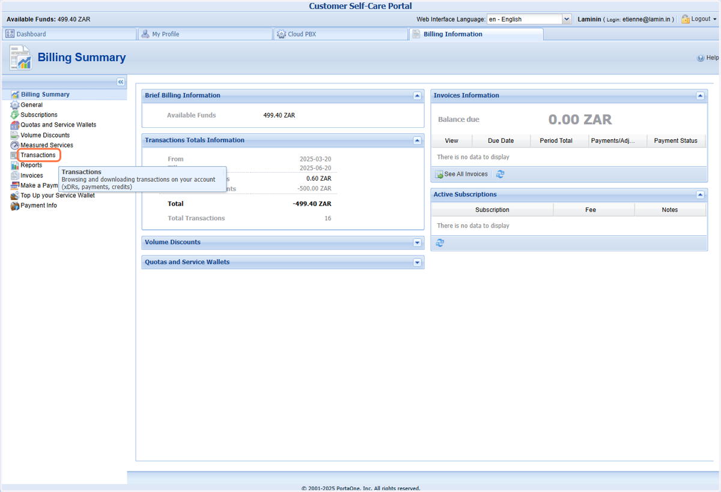Click the Logout padlock icon
Viewport: 721px width, 492px height.
pos(685,19)
